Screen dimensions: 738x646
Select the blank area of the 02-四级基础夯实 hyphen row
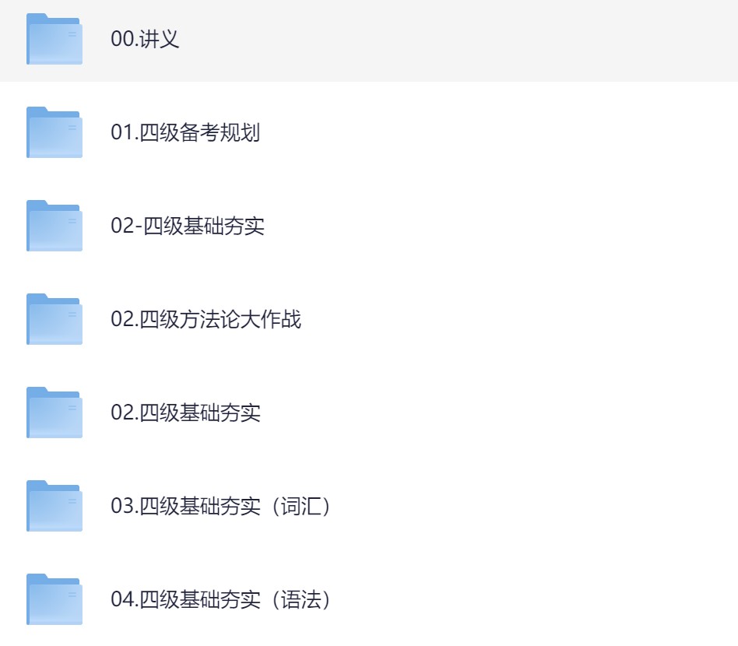[506, 226]
